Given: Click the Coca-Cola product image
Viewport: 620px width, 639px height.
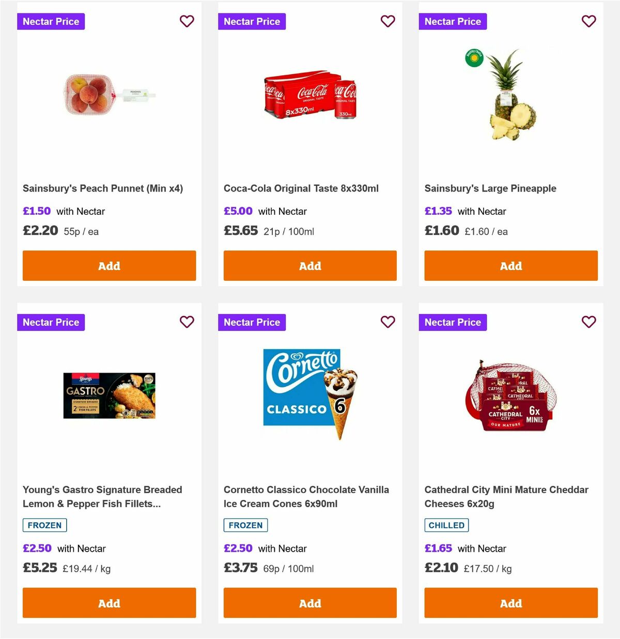Looking at the screenshot, I should pos(310,98).
